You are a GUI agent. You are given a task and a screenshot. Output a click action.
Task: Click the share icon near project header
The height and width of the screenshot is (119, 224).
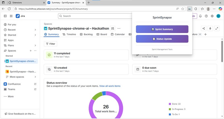203,29
